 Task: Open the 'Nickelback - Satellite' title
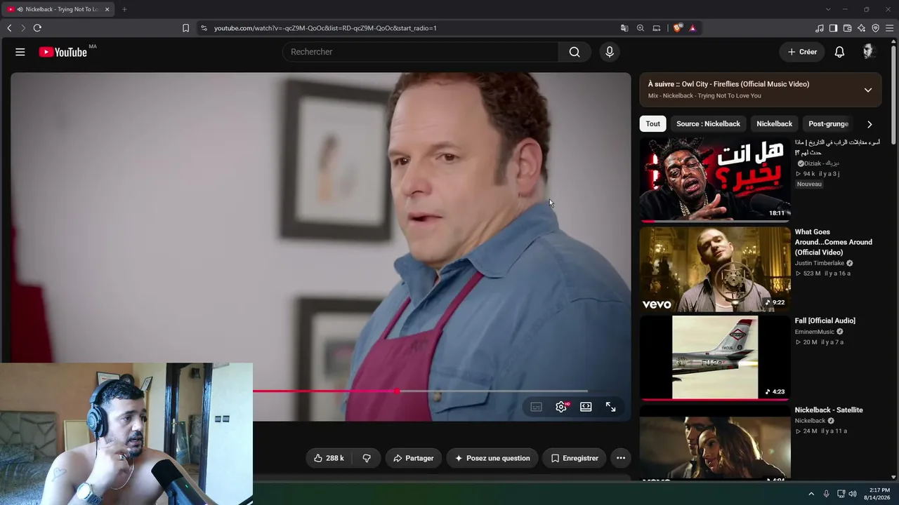[x=829, y=410]
